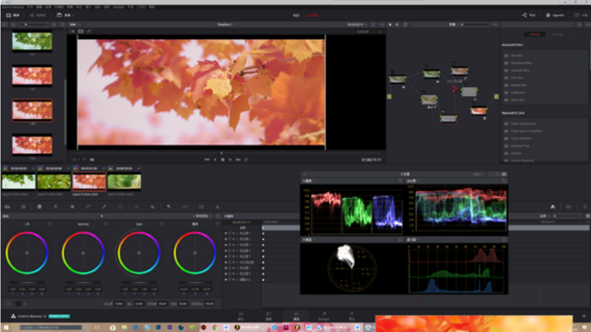Open the Color Wheels palette icon
The height and width of the screenshot is (332, 591).
(39, 207)
